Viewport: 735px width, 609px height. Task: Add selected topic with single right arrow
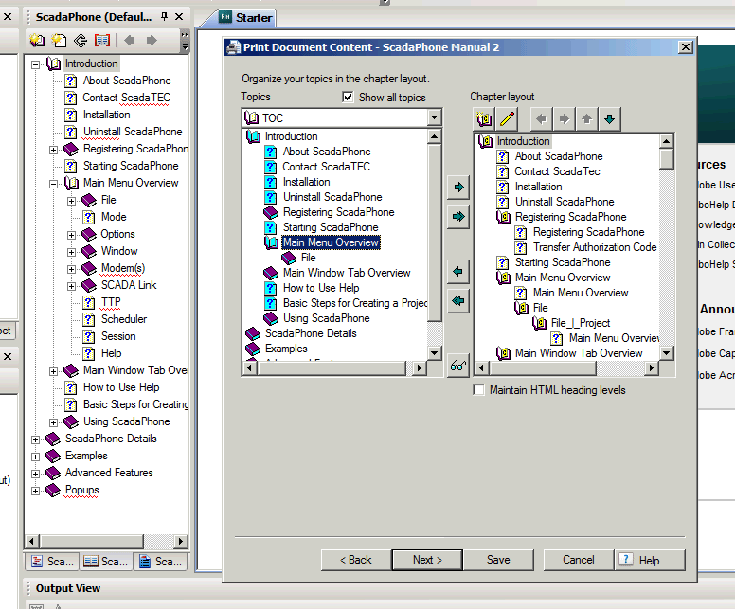[458, 188]
